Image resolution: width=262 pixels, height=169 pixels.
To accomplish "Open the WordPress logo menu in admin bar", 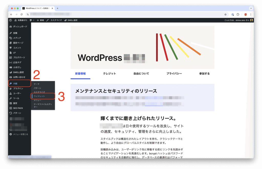I will [x=10, y=20].
